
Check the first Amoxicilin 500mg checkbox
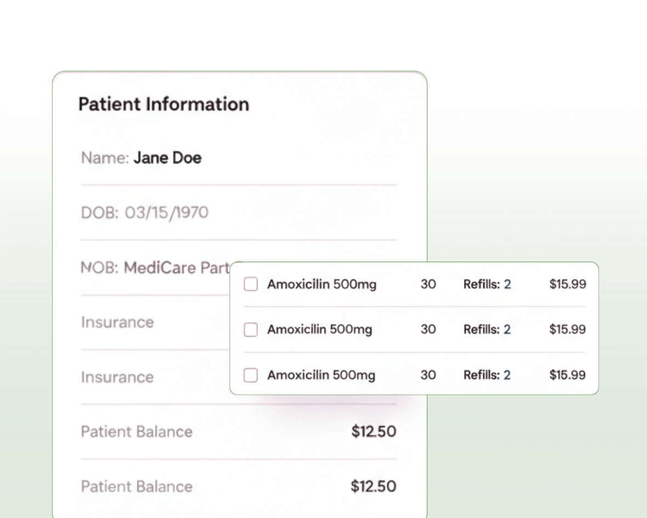(x=250, y=284)
